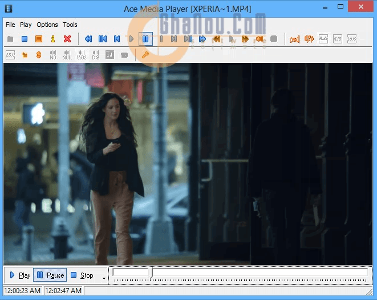Click the bottom Play button
Screen dimensions: 377x300
click(20, 275)
